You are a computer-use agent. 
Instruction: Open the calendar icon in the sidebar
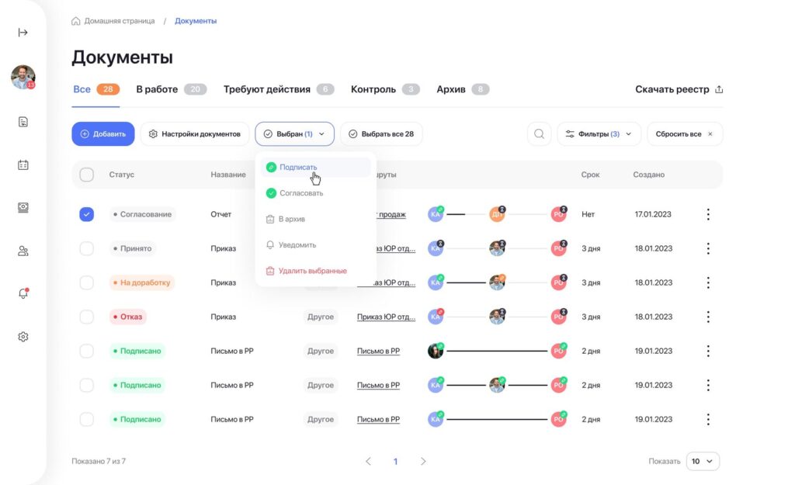(x=23, y=165)
